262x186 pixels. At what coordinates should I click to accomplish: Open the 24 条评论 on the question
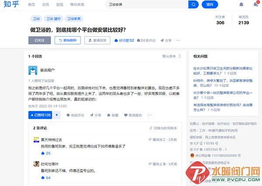(x=146, y=41)
